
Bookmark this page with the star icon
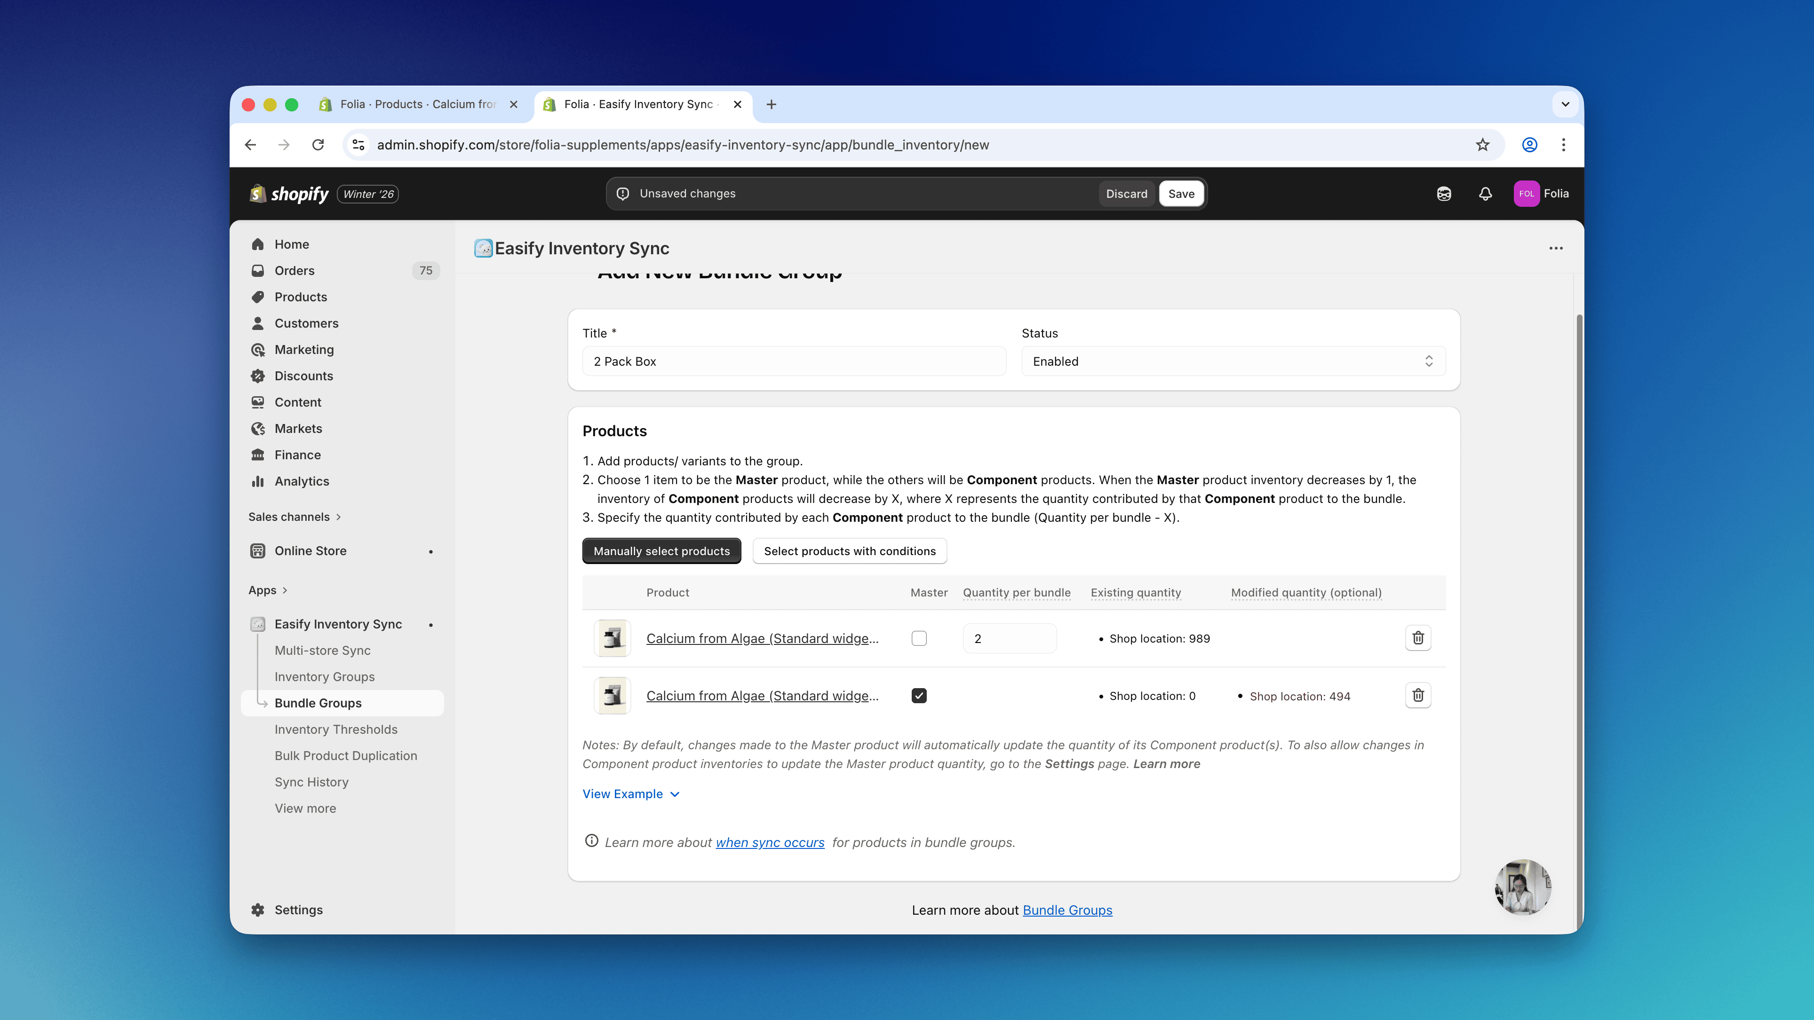pyautogui.click(x=1482, y=145)
